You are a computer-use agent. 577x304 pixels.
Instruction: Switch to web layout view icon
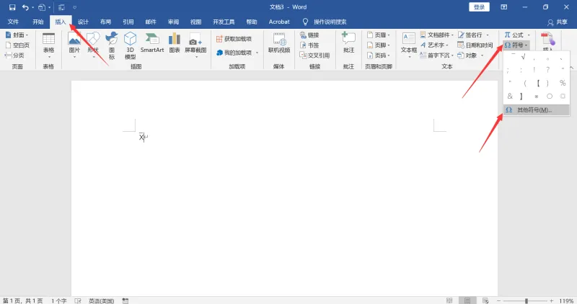pyautogui.click(x=485, y=300)
